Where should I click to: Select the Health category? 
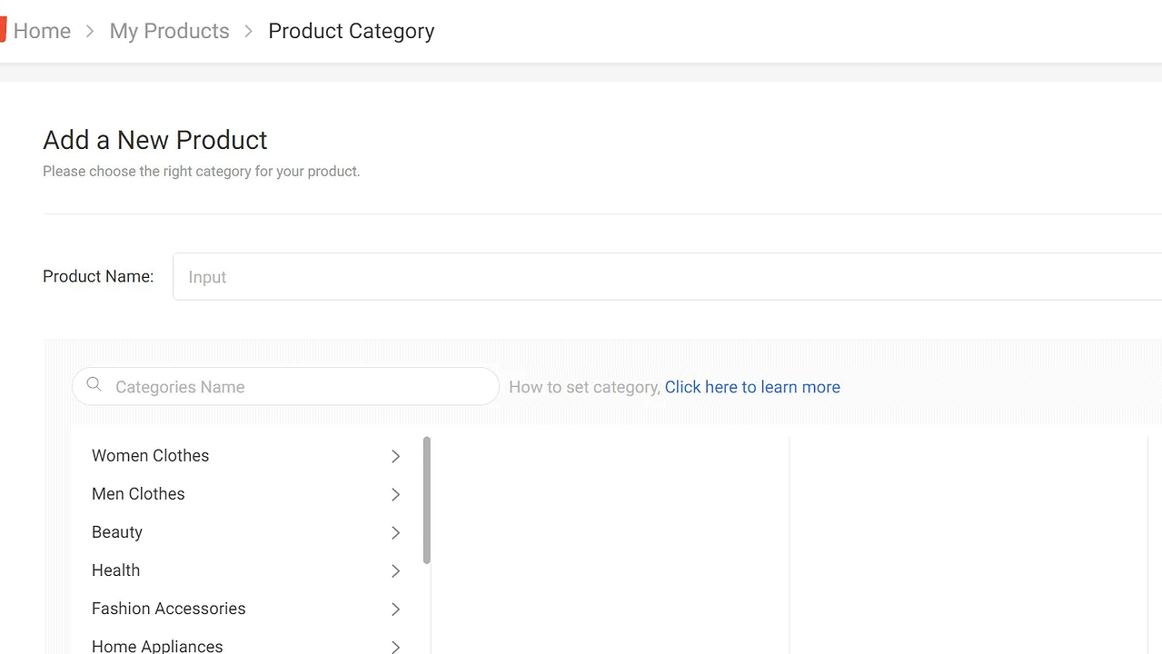click(115, 570)
